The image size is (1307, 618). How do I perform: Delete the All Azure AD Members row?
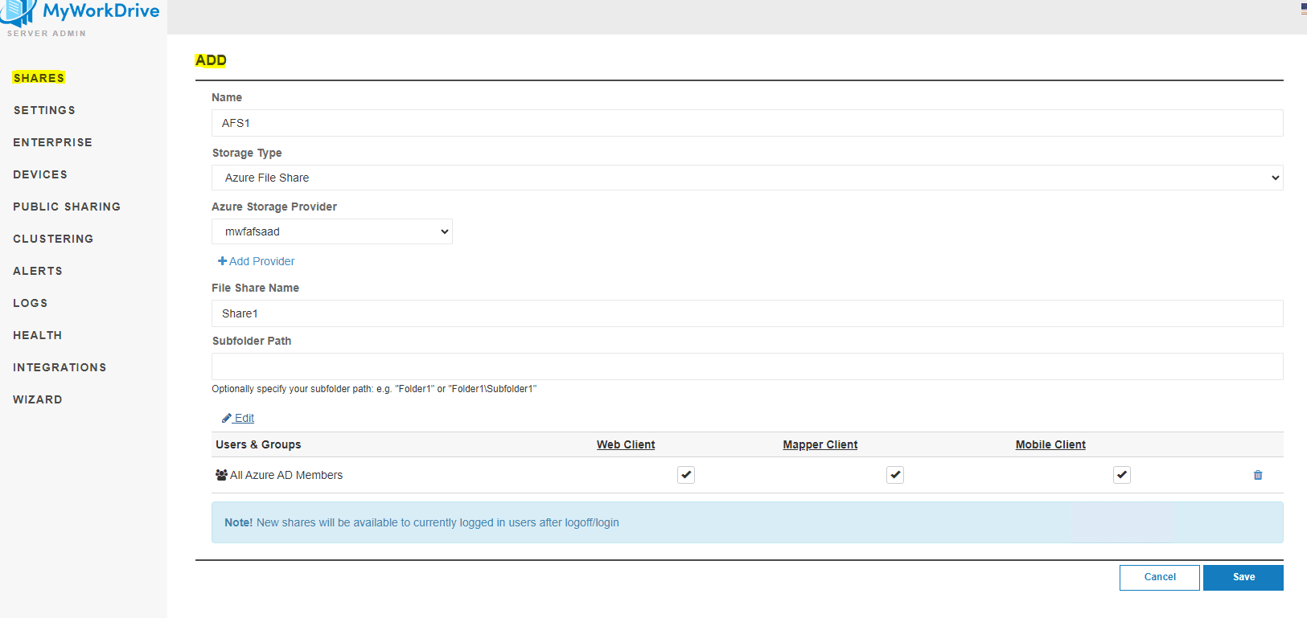point(1258,475)
